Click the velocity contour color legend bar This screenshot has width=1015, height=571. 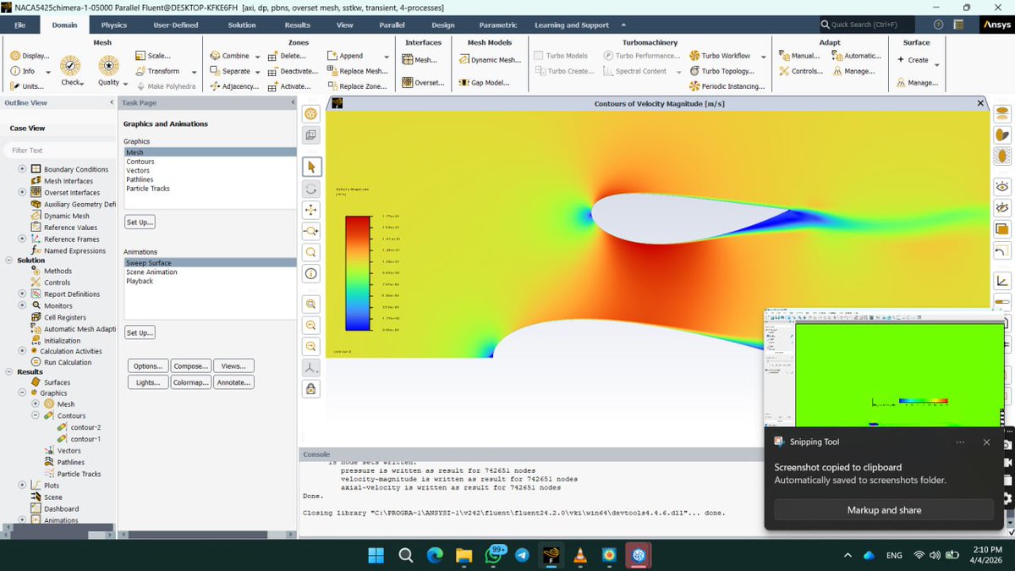pyautogui.click(x=358, y=272)
